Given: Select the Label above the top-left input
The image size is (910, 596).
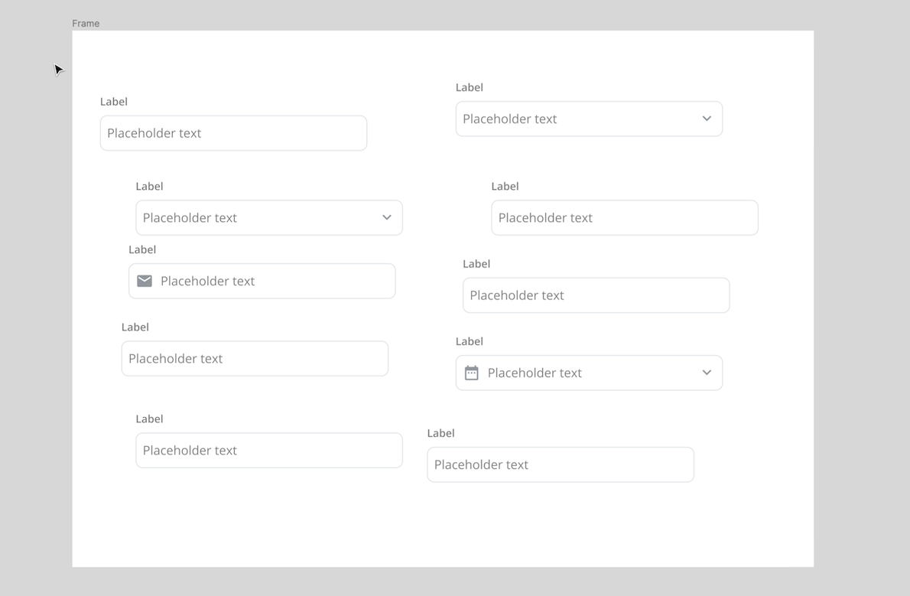Looking at the screenshot, I should coord(114,102).
